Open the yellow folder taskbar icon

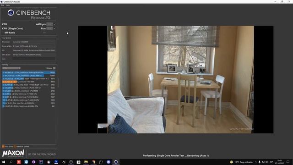[86, 162]
